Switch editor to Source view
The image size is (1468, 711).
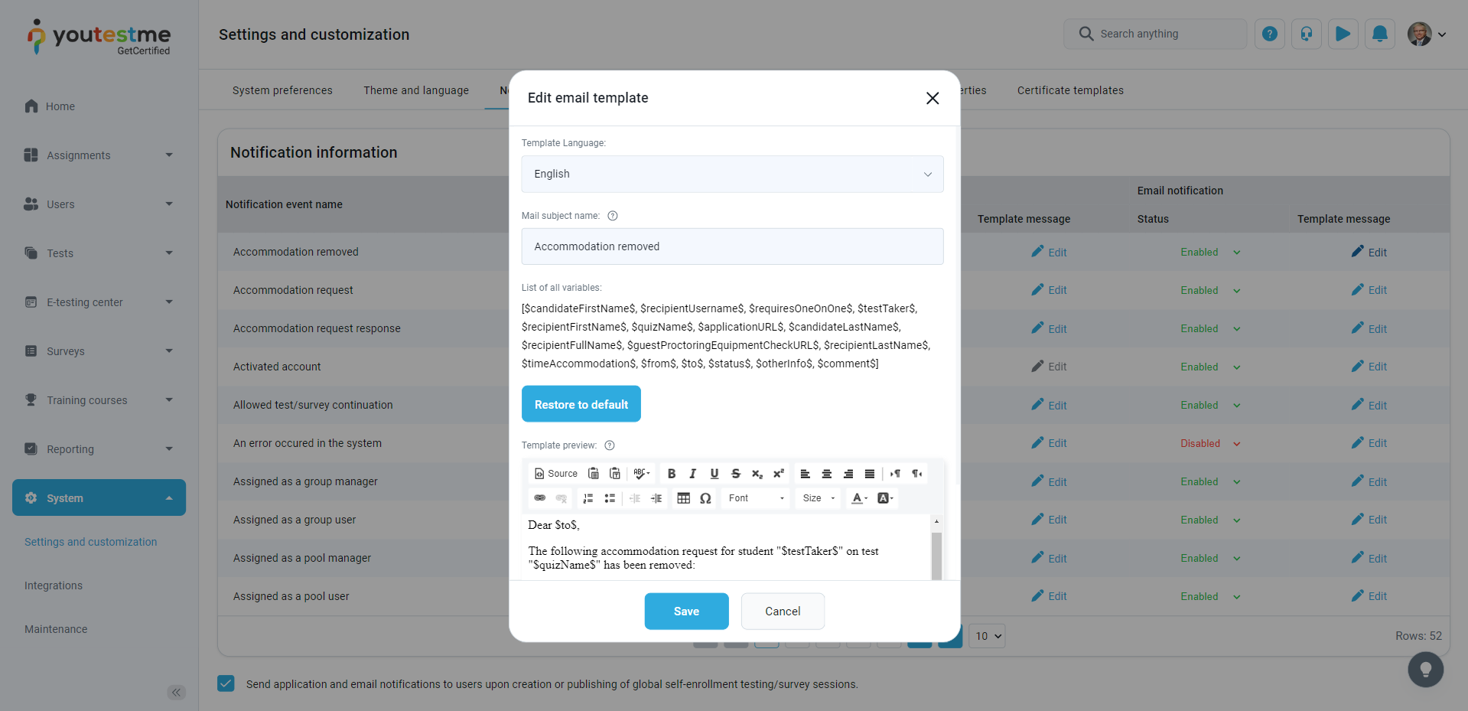coord(556,474)
